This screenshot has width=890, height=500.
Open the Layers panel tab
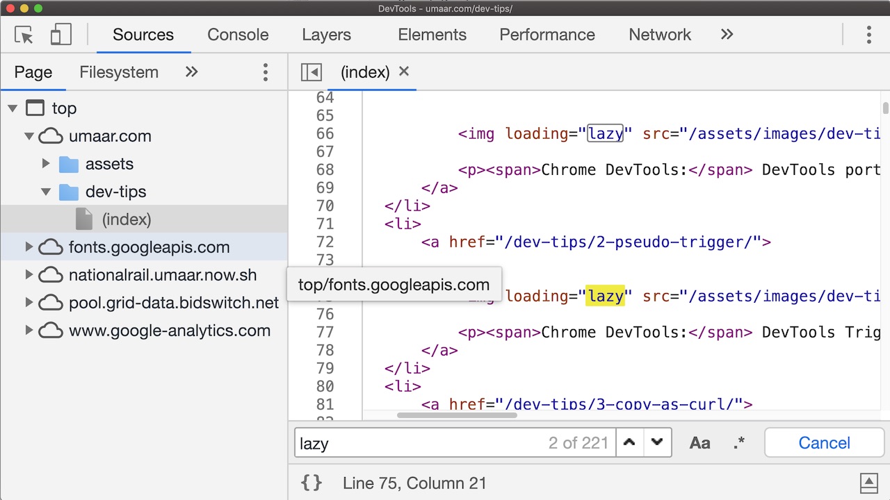pos(326,35)
